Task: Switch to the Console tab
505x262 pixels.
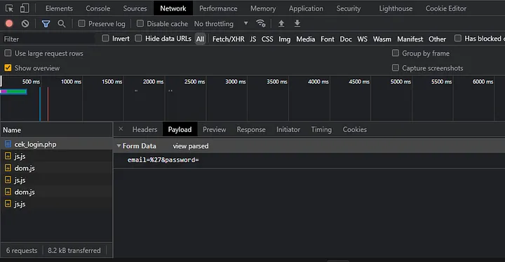Action: pyautogui.click(x=98, y=8)
